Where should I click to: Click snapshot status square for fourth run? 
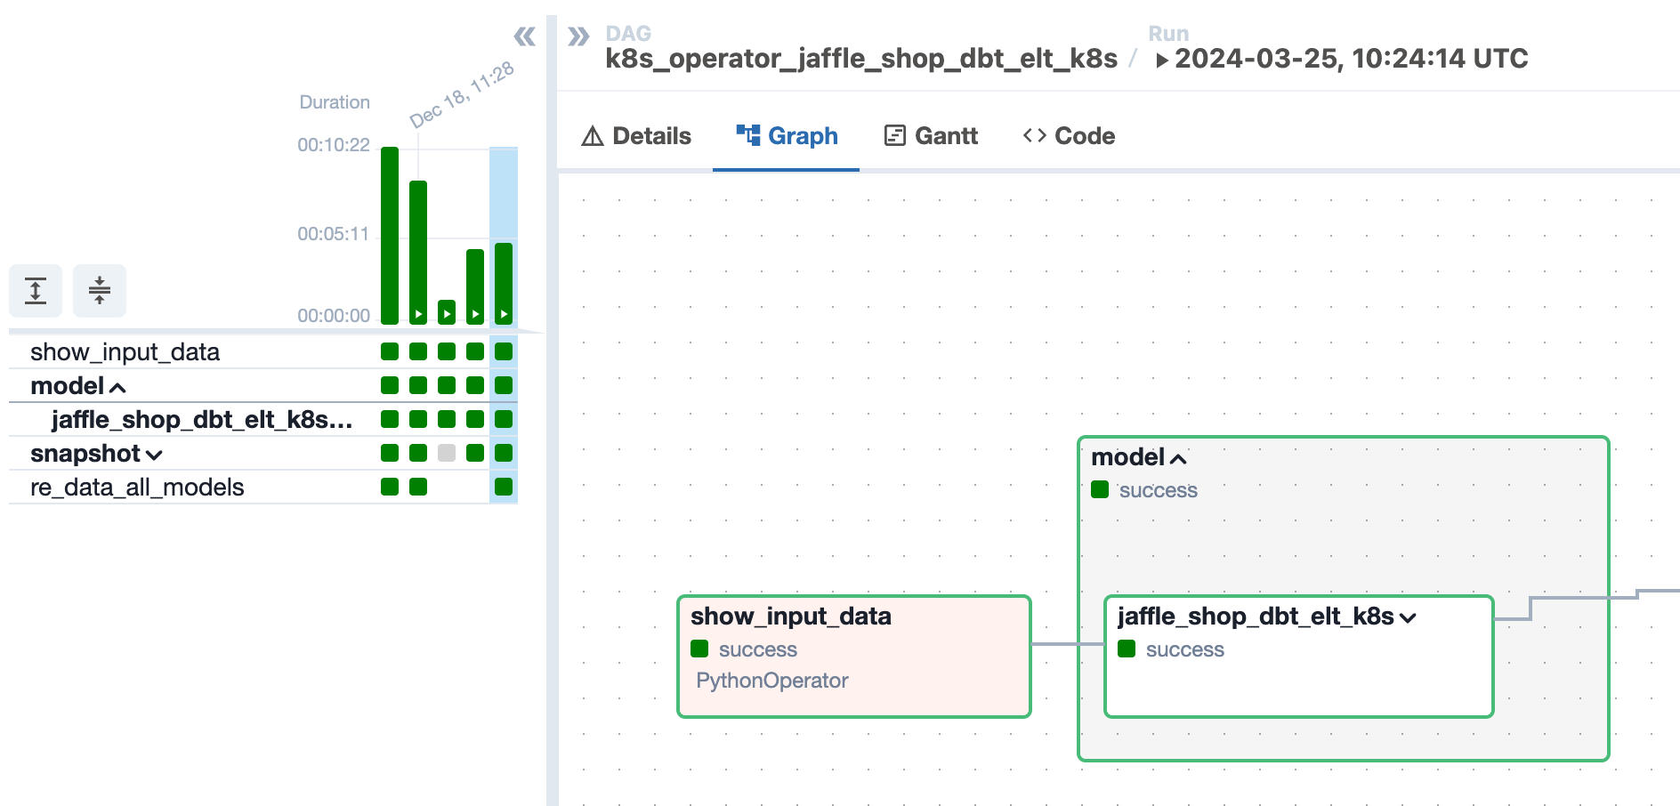(x=475, y=453)
